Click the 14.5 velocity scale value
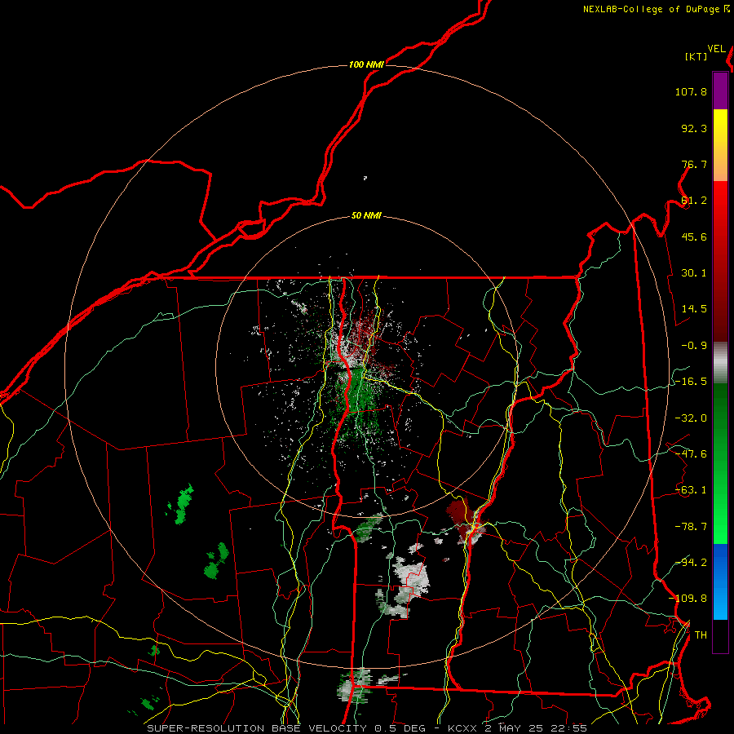The width and height of the screenshot is (734, 734). click(x=694, y=309)
